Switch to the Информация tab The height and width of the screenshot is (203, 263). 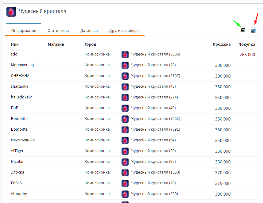pos(24,30)
